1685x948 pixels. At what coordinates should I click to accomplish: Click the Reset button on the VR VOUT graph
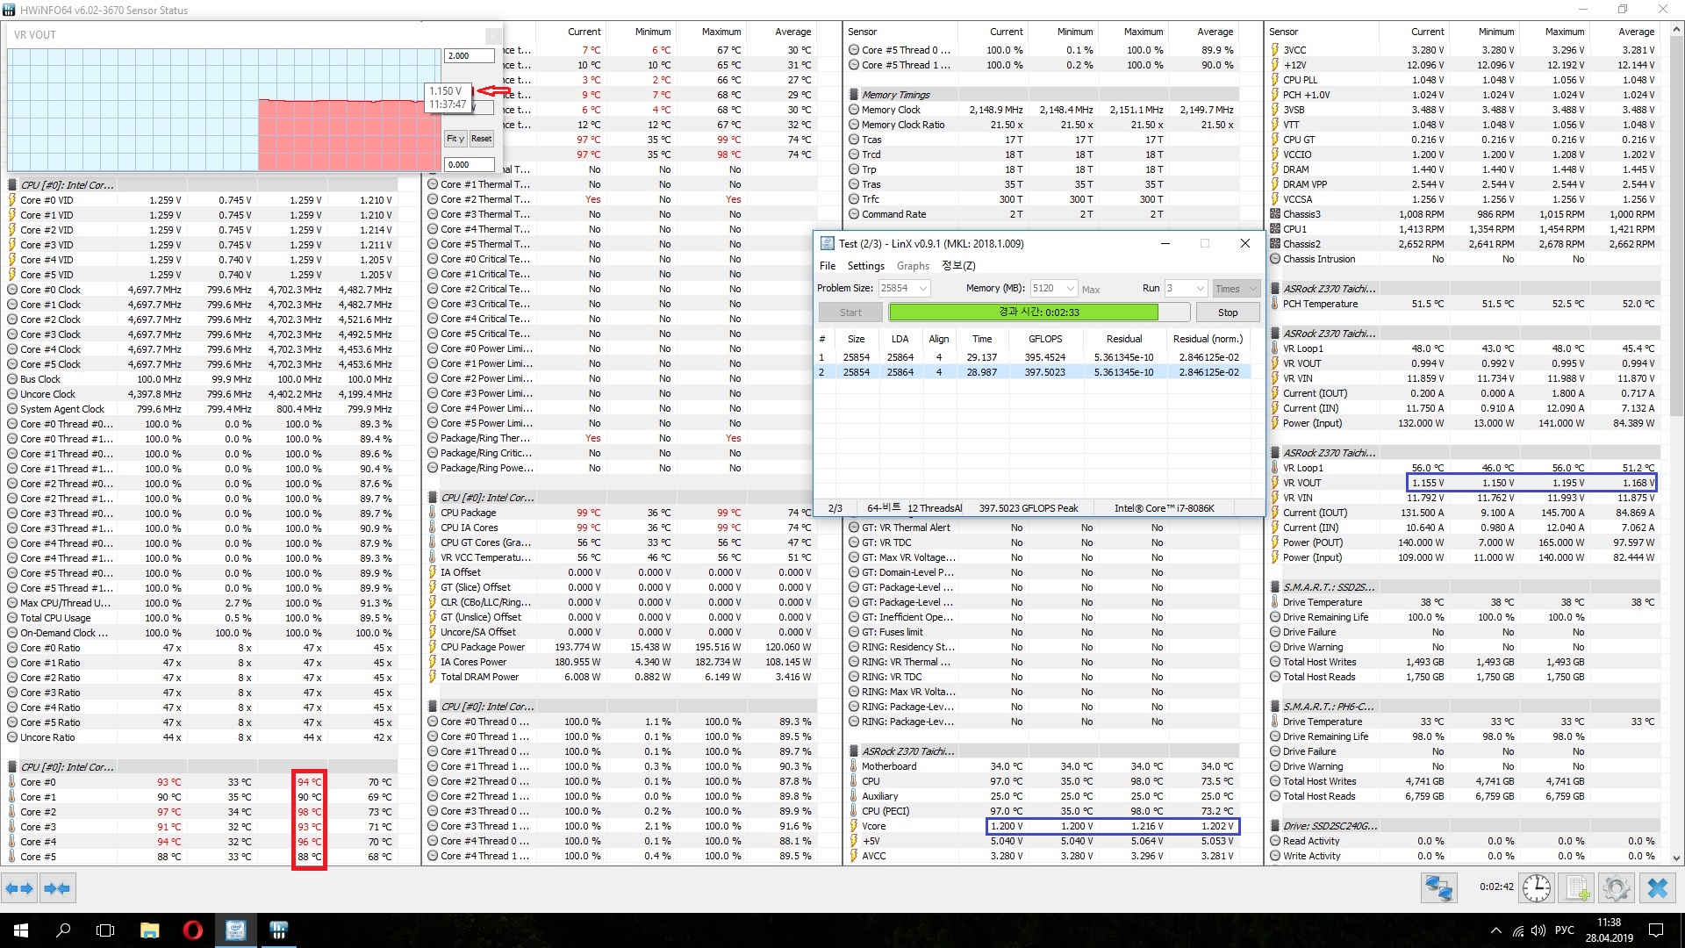coord(481,139)
